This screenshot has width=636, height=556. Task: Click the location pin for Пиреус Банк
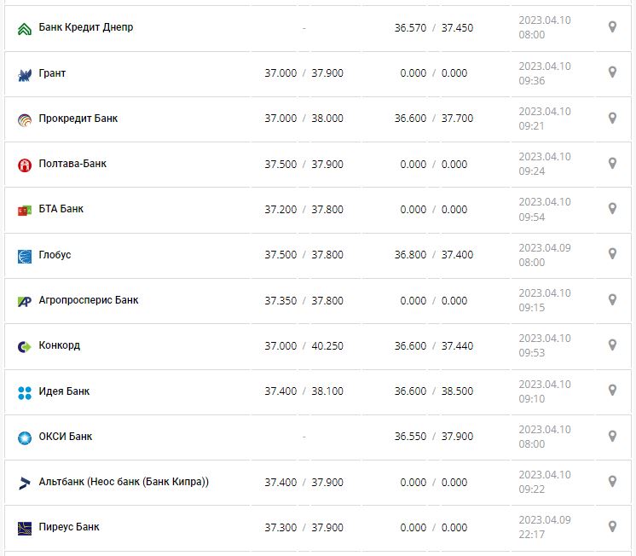(612, 526)
